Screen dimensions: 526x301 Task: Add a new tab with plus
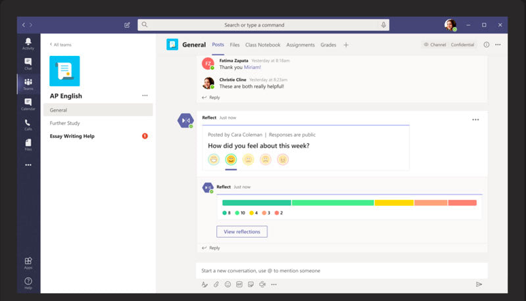(x=346, y=45)
